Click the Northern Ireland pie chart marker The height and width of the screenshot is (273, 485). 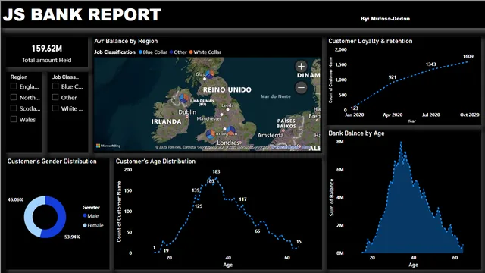(x=183, y=99)
